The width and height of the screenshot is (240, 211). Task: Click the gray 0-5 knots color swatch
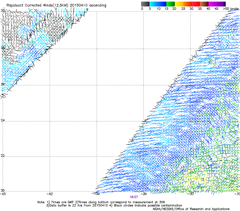pyautogui.click(x=145, y=4)
